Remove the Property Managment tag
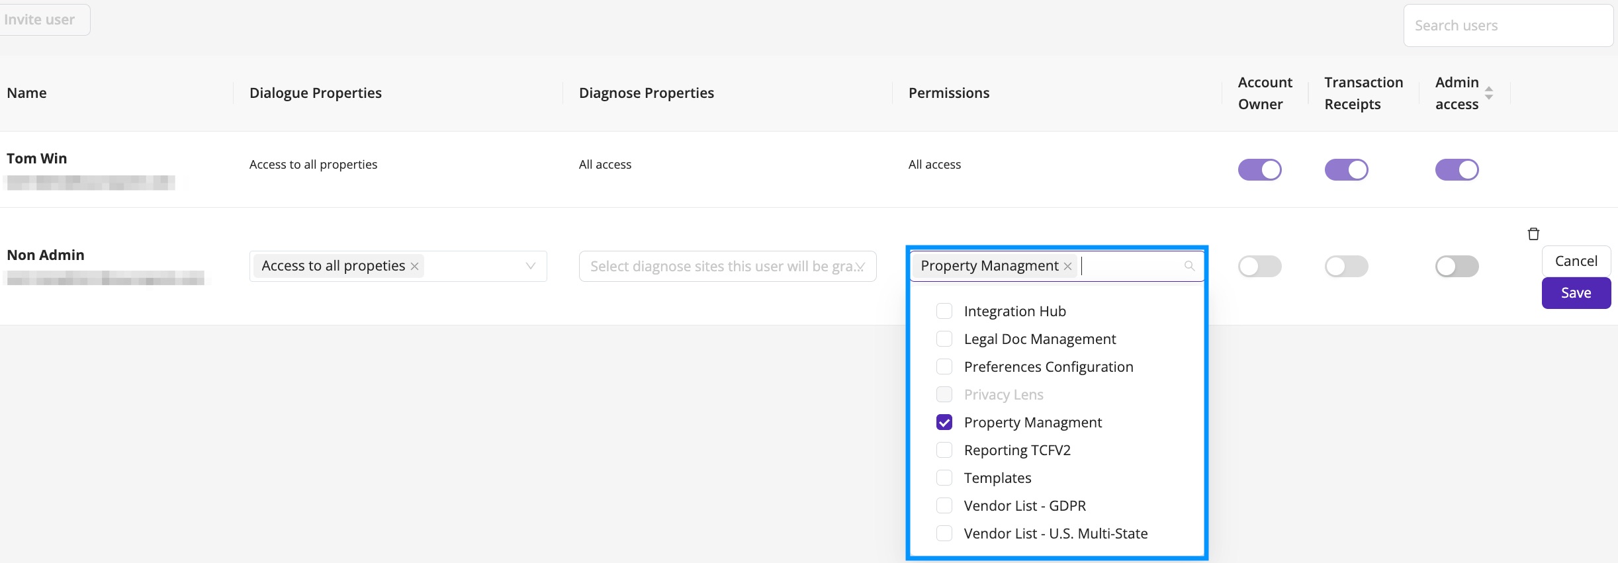The image size is (1618, 563). [1067, 266]
